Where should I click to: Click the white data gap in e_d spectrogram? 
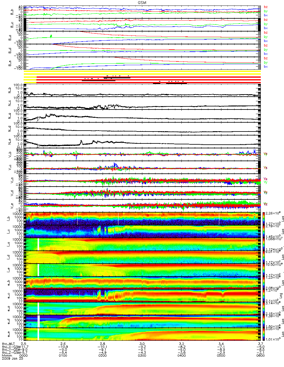(x=39, y=321)
